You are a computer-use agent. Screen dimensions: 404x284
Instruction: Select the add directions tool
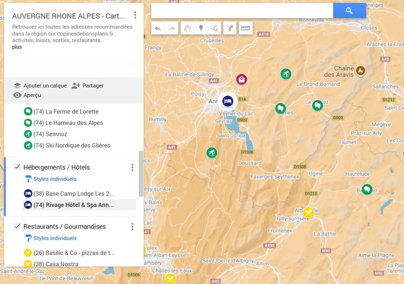pos(230,28)
